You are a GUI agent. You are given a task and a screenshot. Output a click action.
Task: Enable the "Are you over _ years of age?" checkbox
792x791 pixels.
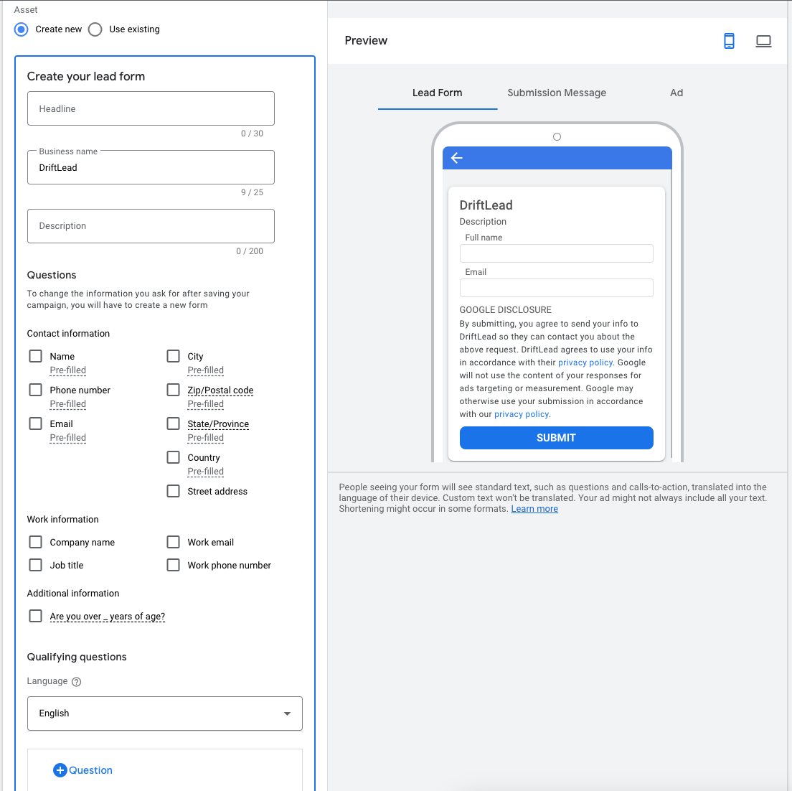coord(35,615)
